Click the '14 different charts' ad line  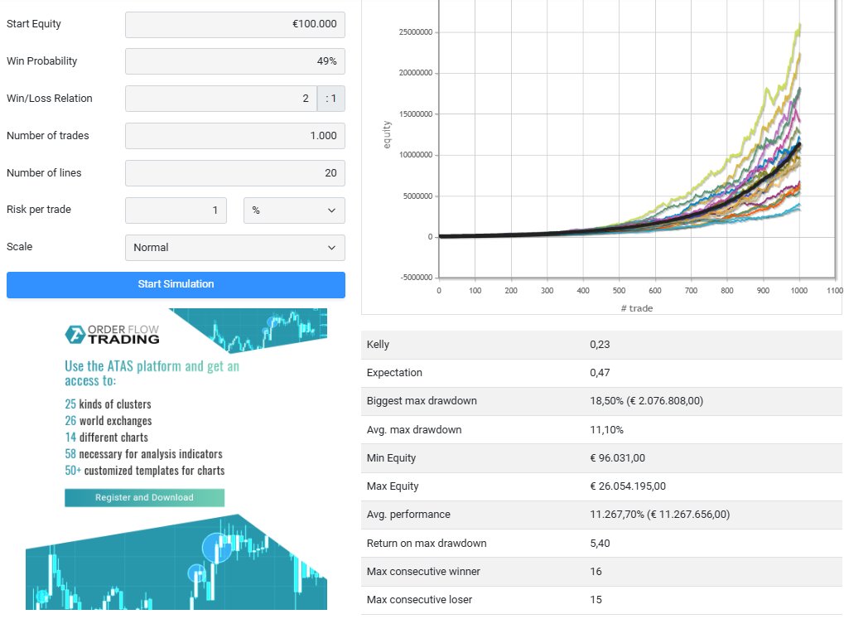[x=107, y=438]
